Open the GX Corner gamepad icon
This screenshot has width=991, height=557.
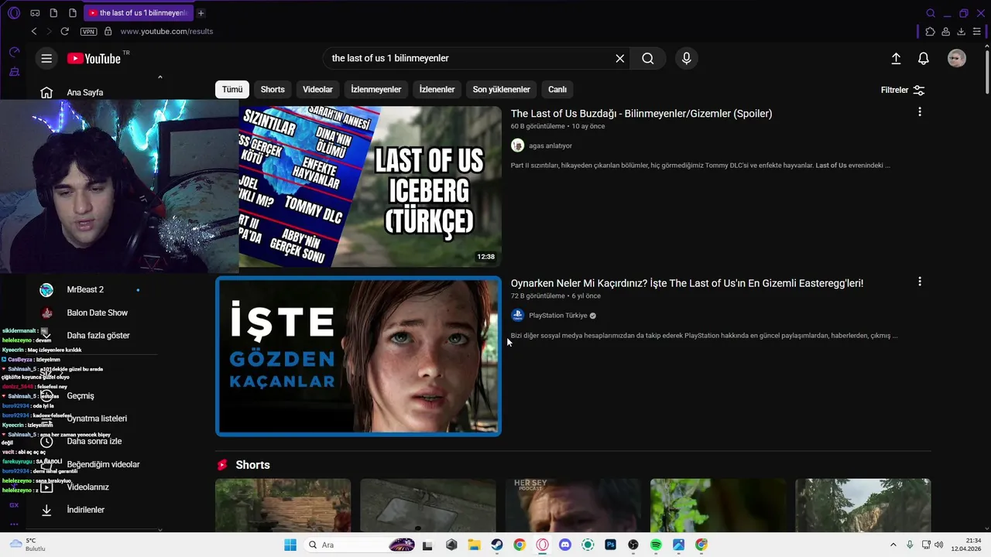pyautogui.click(x=35, y=13)
